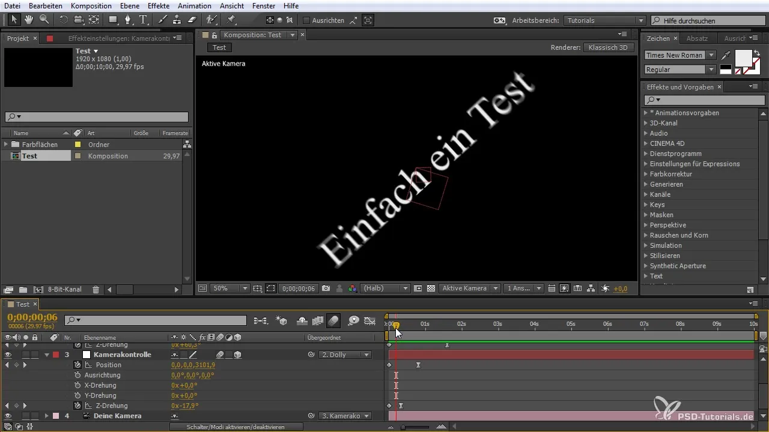The height and width of the screenshot is (432, 769).
Task: Toggle the transparency grid checkerboard icon
Action: coord(431,288)
